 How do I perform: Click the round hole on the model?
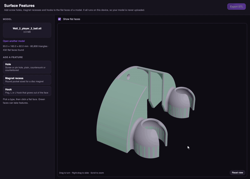(x=128, y=77)
